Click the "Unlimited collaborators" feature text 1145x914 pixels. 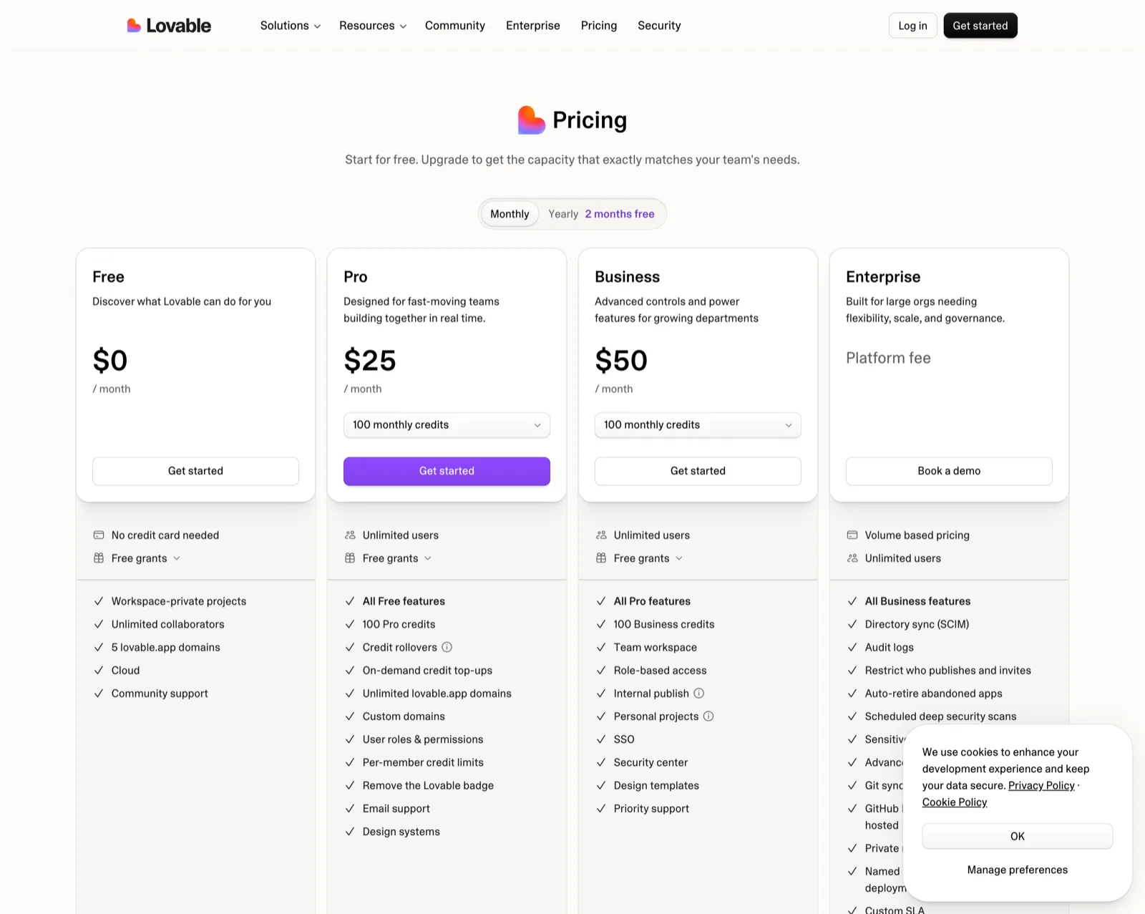[168, 624]
